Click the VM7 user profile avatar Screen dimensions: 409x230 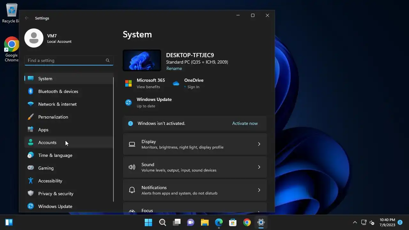point(34,38)
